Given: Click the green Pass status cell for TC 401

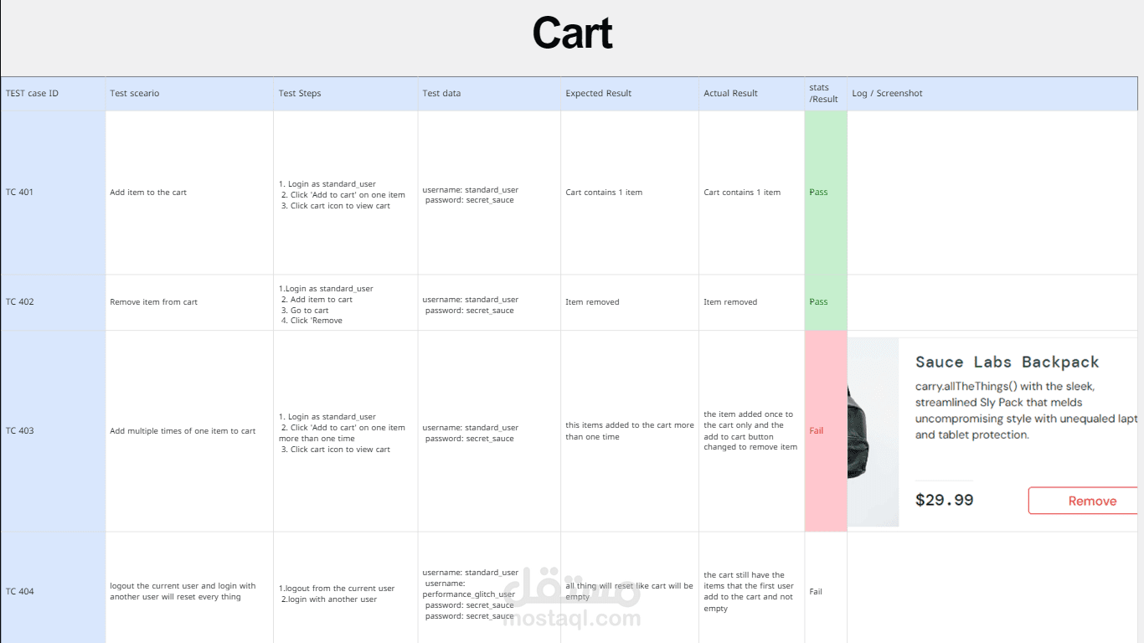Looking at the screenshot, I should pos(826,193).
